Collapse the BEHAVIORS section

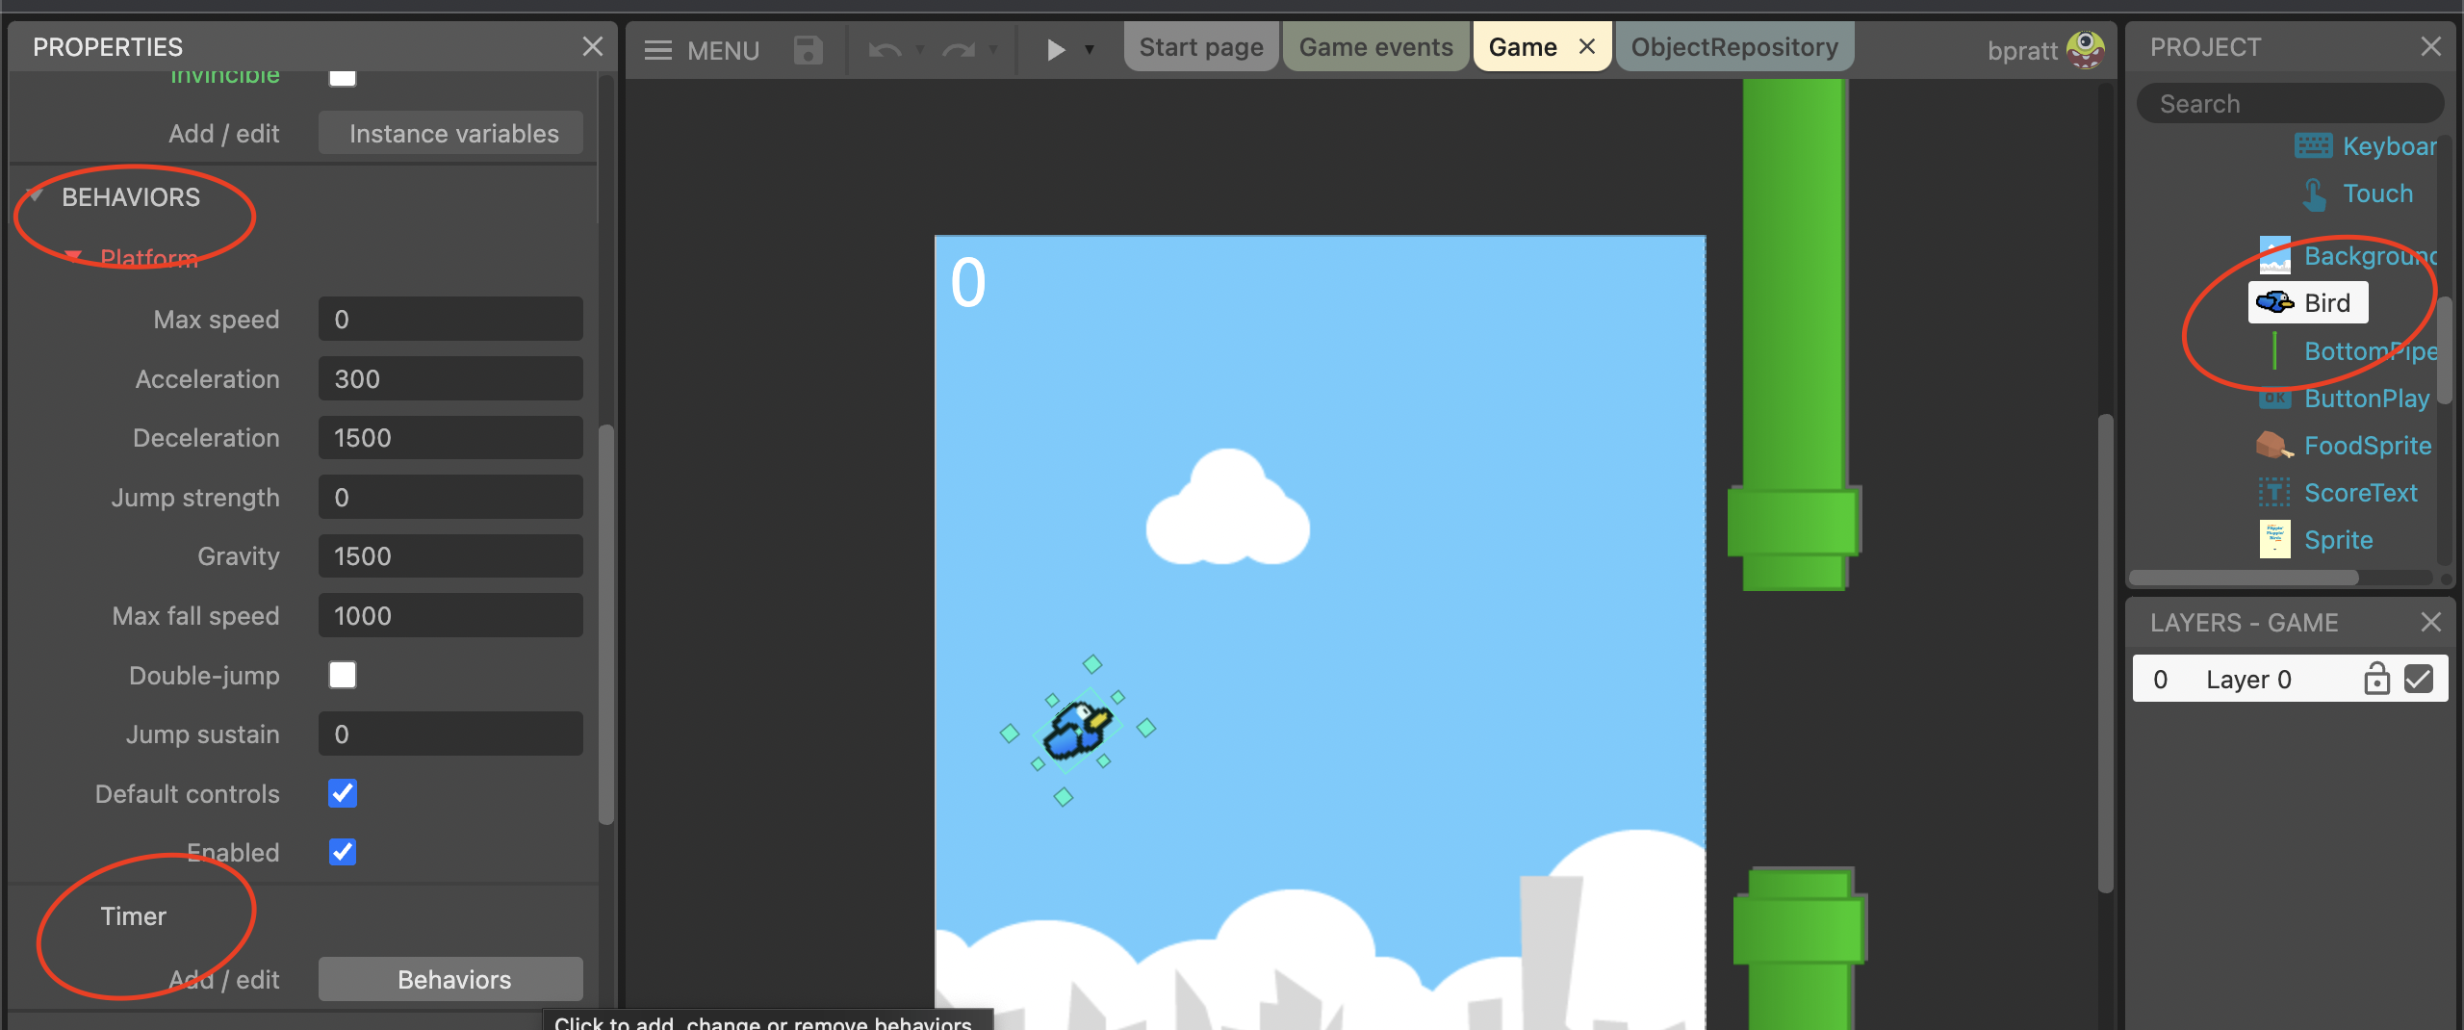(36, 196)
